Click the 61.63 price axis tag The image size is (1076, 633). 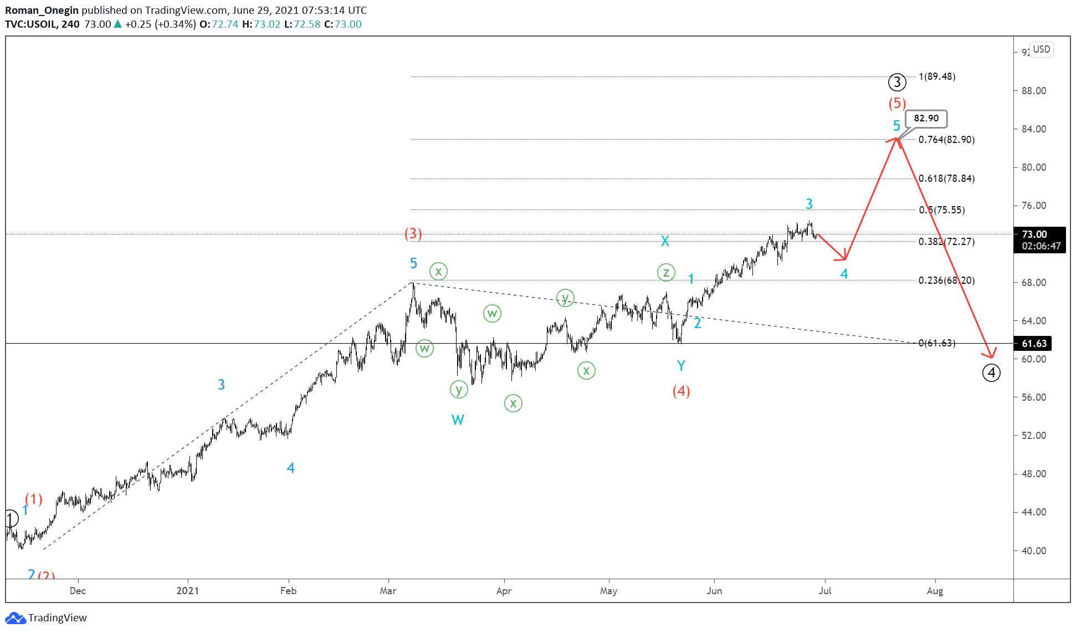(x=1034, y=344)
